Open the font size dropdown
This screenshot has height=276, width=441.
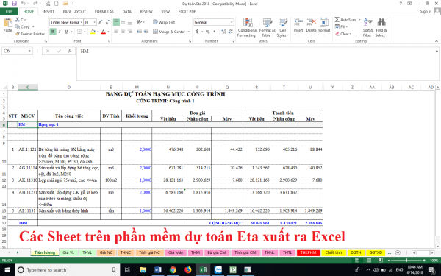(95, 22)
